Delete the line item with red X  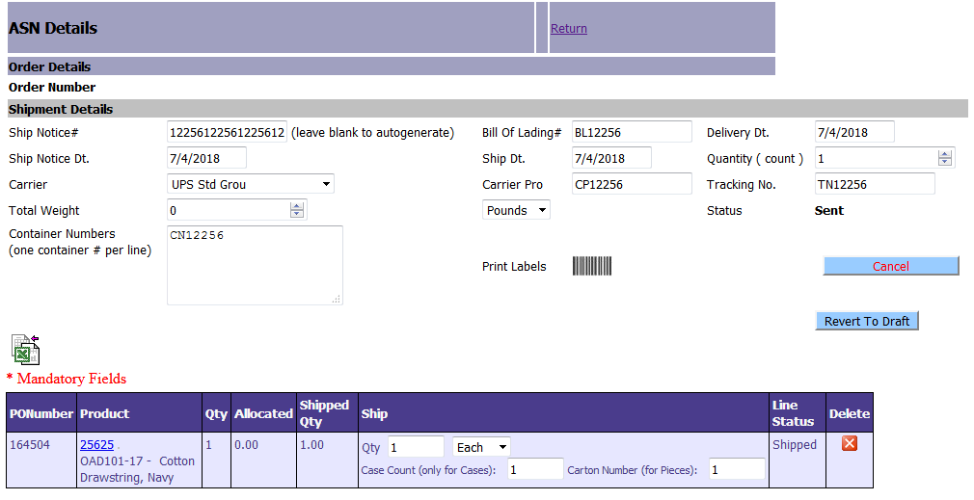point(850,443)
